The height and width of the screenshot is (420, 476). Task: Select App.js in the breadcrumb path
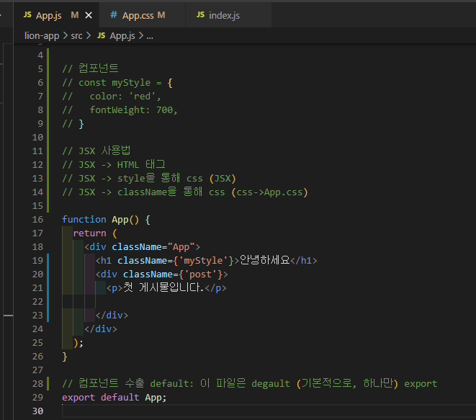coord(122,36)
